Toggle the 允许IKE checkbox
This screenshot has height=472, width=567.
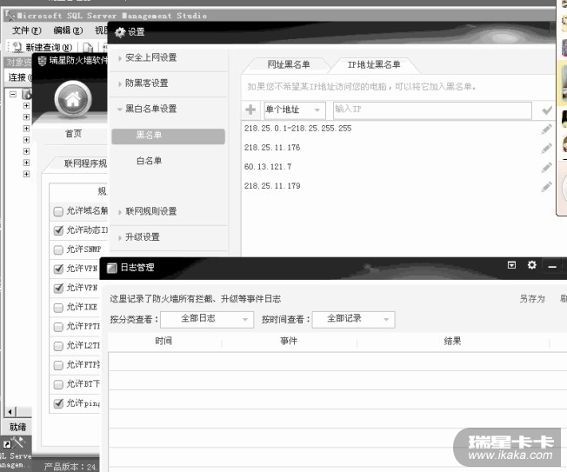tap(58, 308)
